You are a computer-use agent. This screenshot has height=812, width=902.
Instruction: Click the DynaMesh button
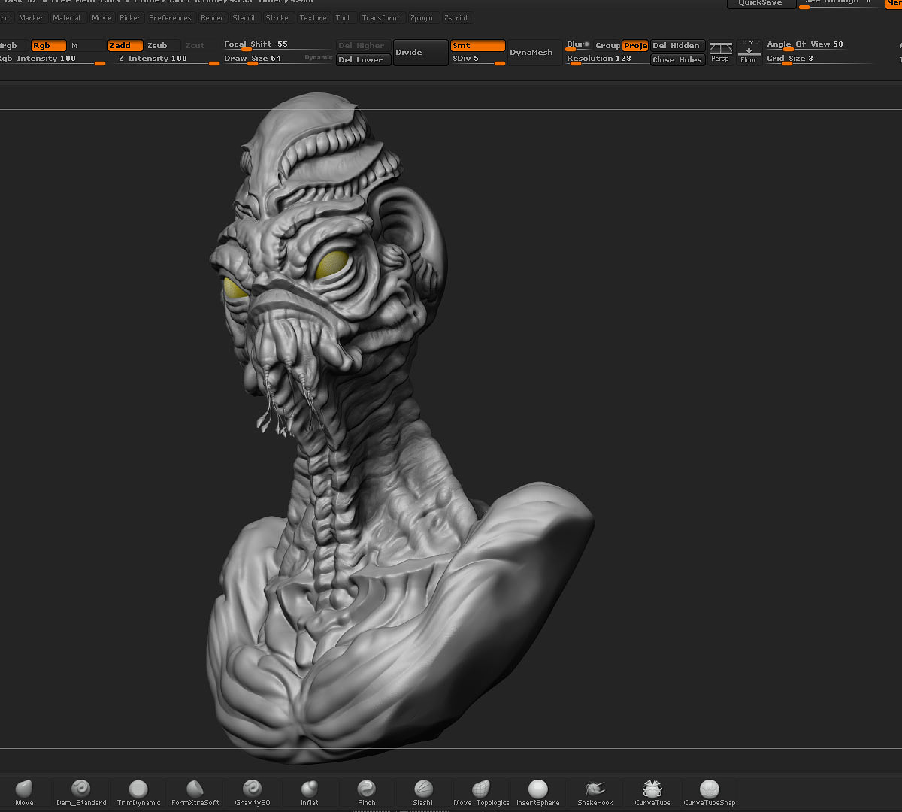point(535,53)
